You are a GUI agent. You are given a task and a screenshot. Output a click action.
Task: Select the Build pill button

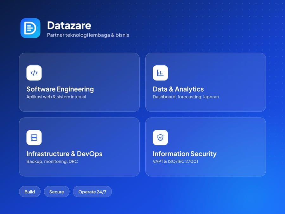[30, 191]
